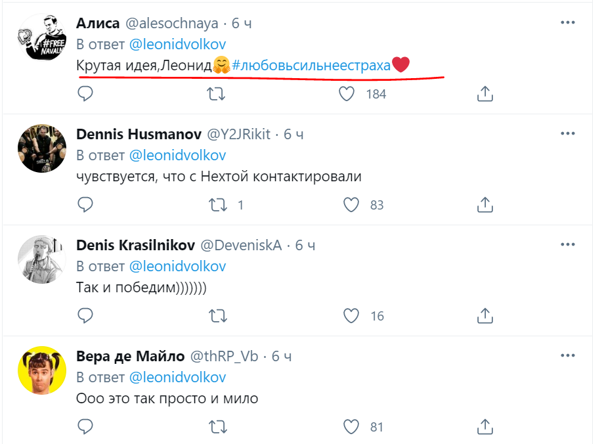Open more options on Dennis Husmanov's tweet
604x444 pixels.
point(568,133)
